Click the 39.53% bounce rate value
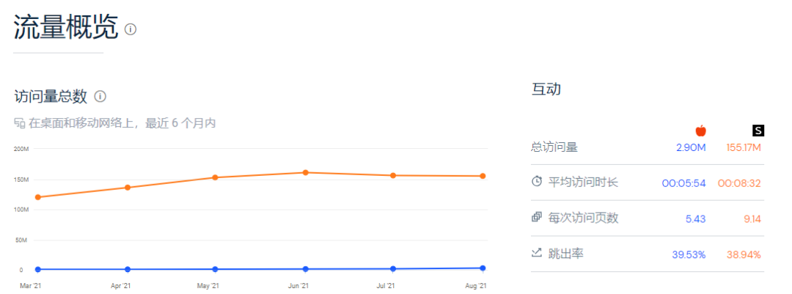The height and width of the screenshot is (294, 792). (689, 254)
